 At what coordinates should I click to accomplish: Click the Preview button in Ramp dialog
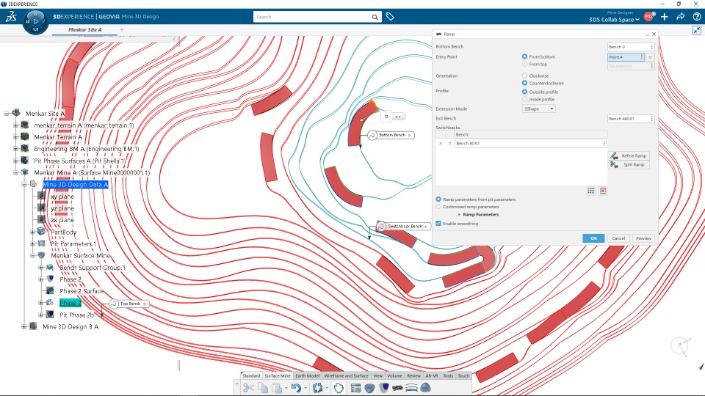(643, 238)
